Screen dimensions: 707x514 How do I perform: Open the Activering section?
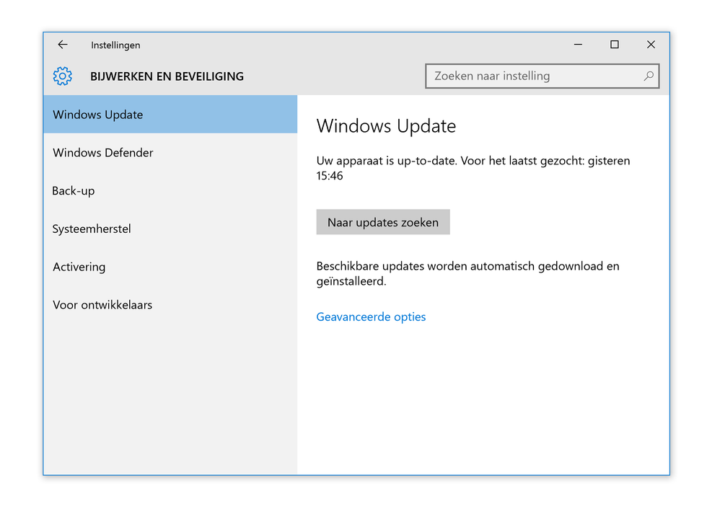(x=170, y=267)
